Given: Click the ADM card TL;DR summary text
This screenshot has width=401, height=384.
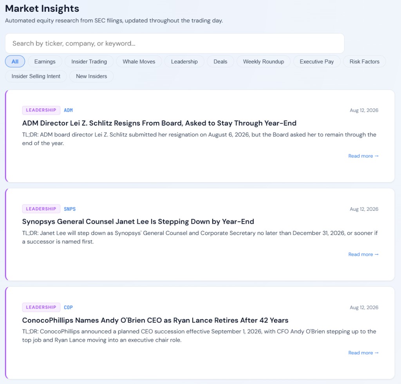Looking at the screenshot, I should click(199, 139).
